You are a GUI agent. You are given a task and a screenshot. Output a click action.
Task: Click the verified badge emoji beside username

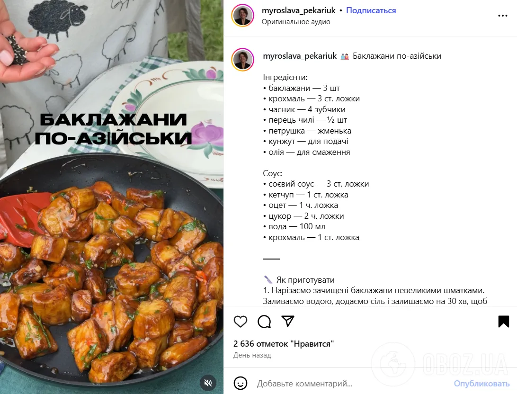click(345, 56)
